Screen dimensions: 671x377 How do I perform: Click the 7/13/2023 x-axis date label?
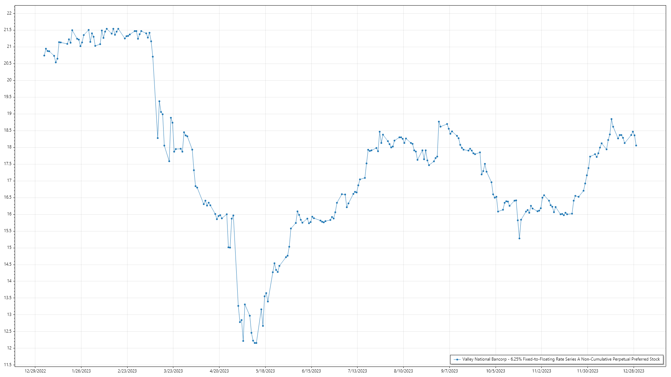point(357,371)
